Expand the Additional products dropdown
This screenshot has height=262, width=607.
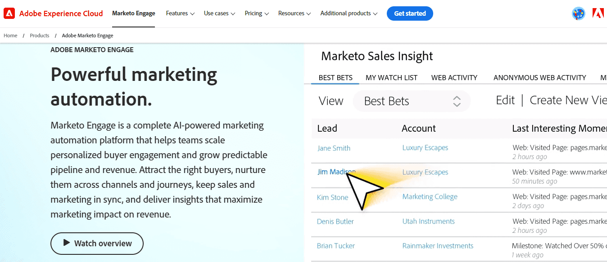[349, 13]
